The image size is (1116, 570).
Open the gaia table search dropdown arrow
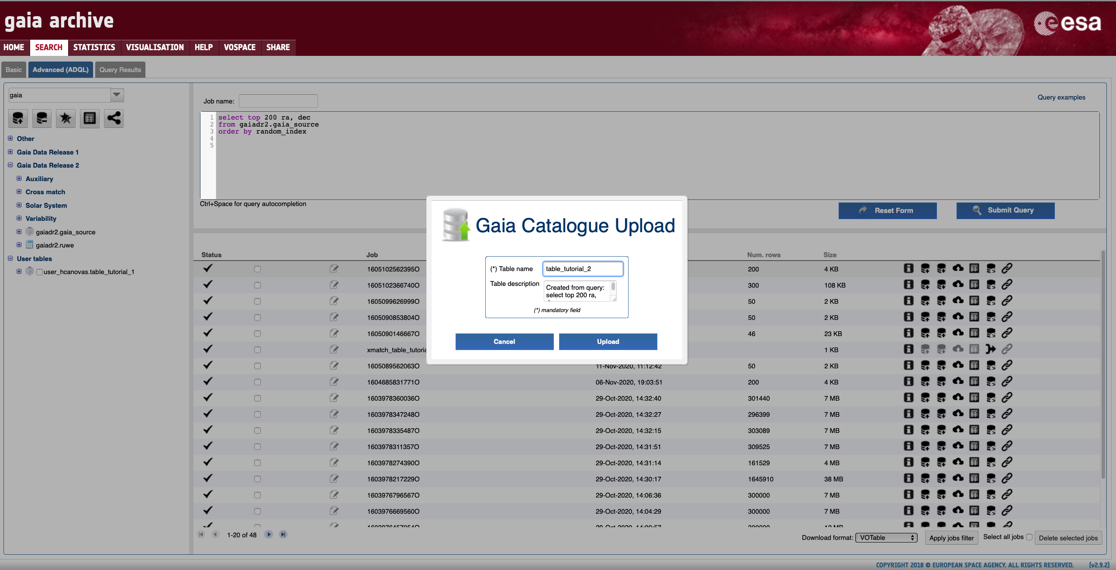click(x=117, y=95)
